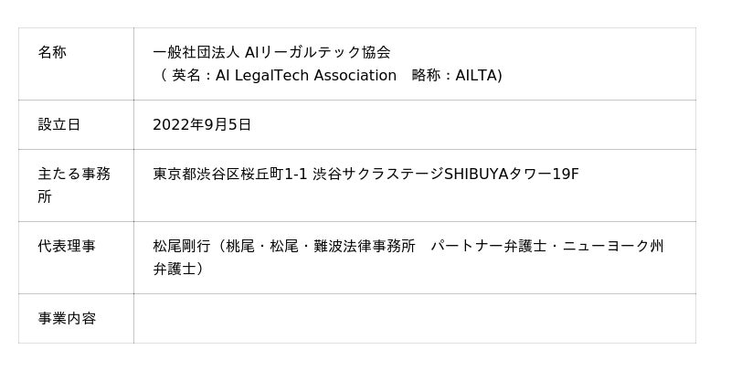The width and height of the screenshot is (731, 371).
Task: Click the empty 事業内容 value cell
Action: 415,319
